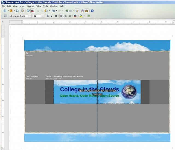
Task: Expand the Liberation Sans font name dropdown
Action: [x=30, y=16]
